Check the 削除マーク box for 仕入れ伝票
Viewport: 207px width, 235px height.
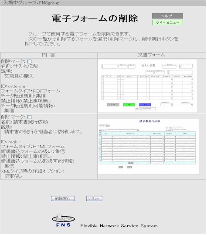pos(29,61)
